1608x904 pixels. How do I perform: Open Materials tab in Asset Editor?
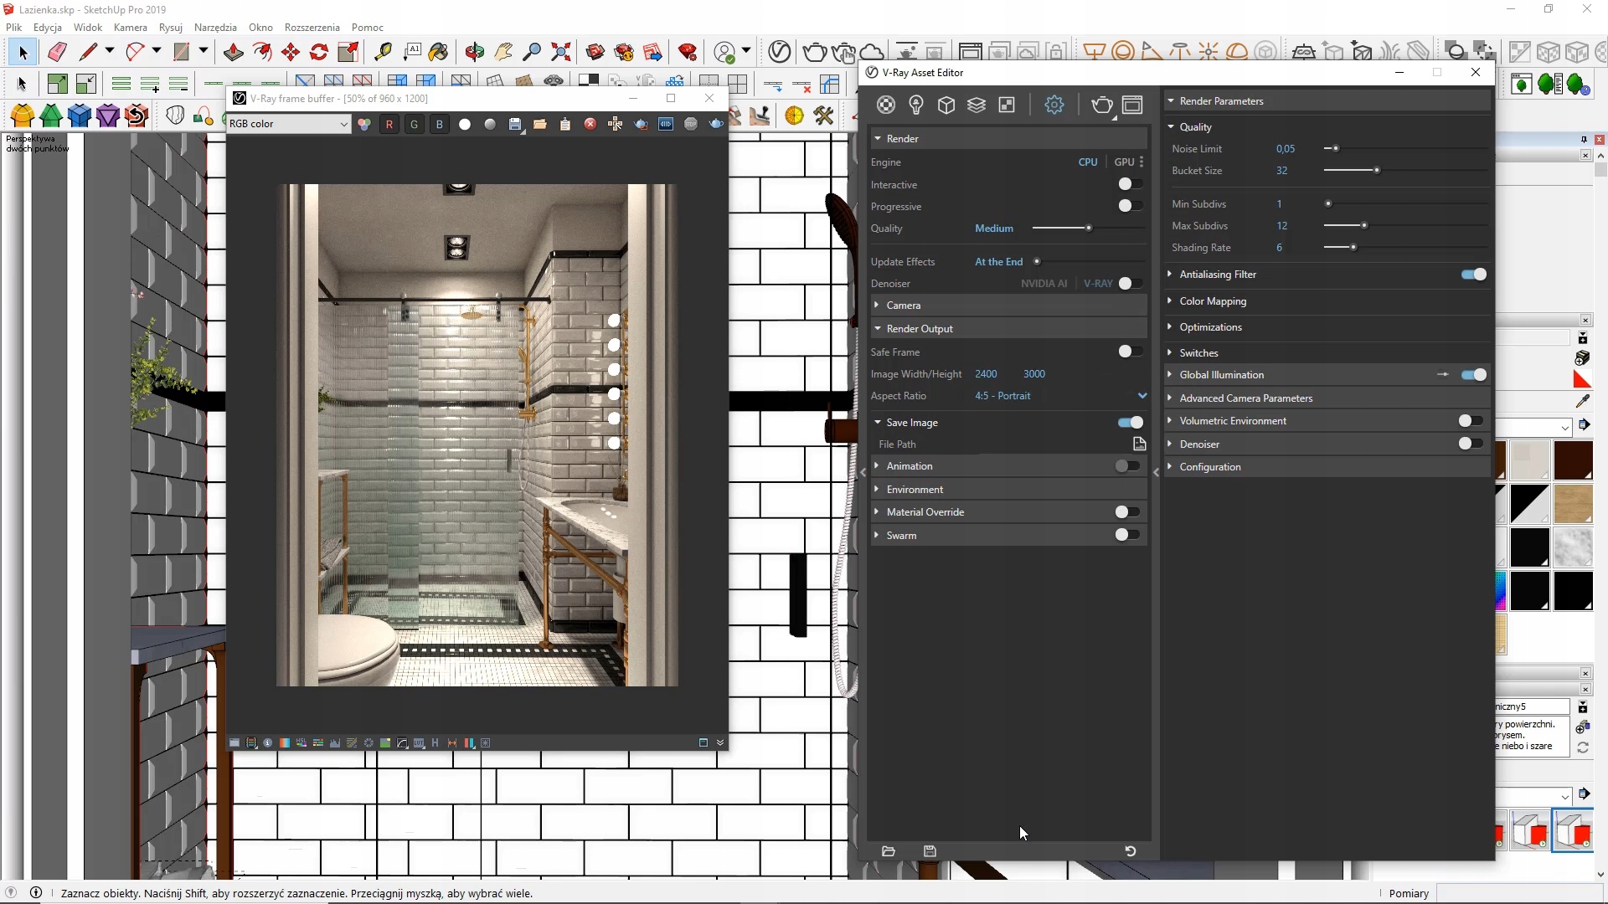(886, 105)
